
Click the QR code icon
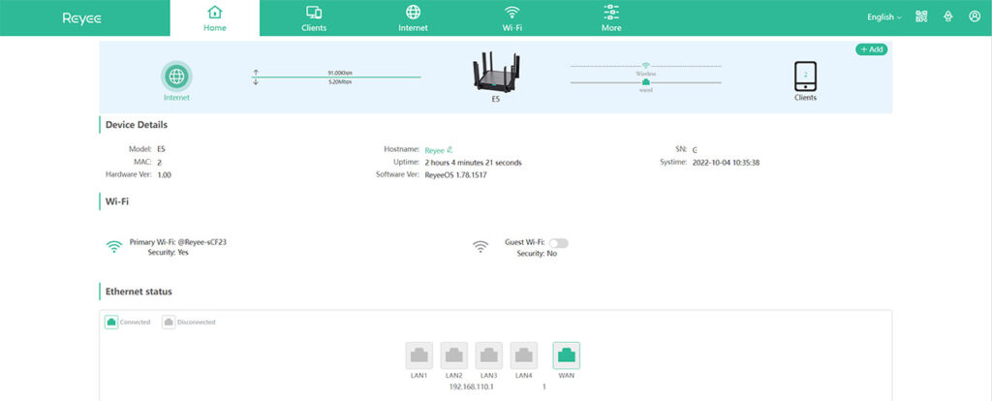[921, 17]
